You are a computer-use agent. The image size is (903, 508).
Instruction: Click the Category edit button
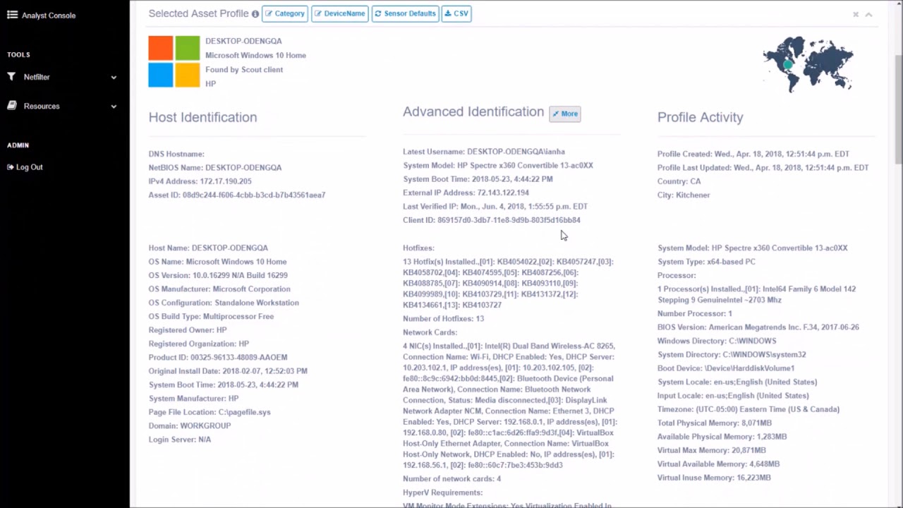[285, 13]
